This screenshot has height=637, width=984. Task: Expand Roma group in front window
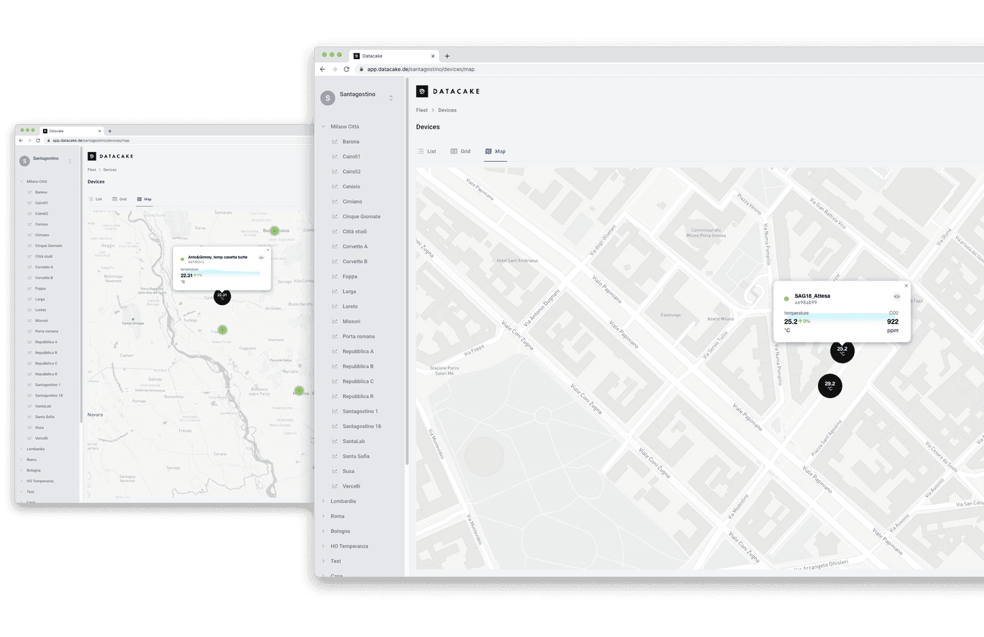324,516
